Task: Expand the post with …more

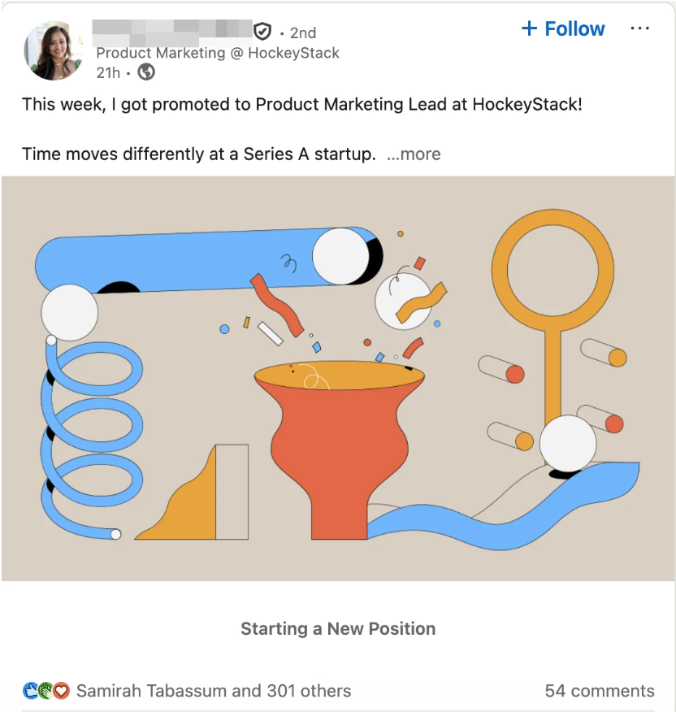Action: [414, 154]
